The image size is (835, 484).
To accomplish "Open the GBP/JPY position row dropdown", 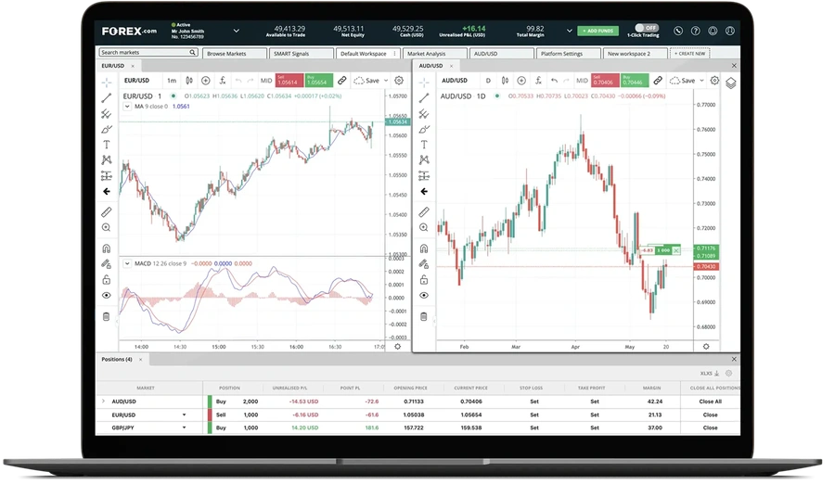I will (185, 427).
